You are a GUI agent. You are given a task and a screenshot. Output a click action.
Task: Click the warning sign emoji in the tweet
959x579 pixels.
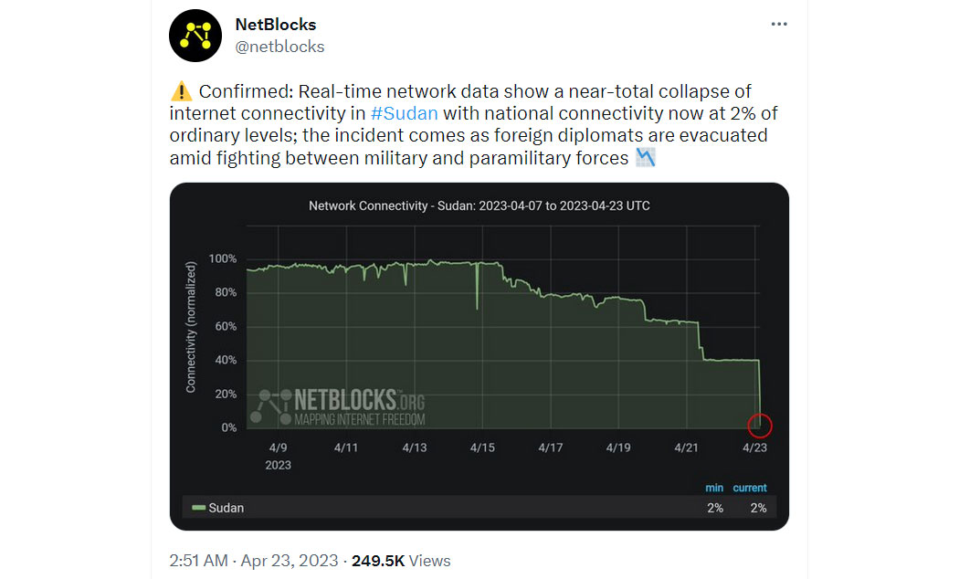pyautogui.click(x=181, y=91)
